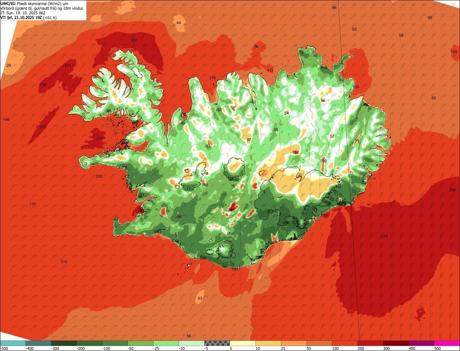Click map value 219 in the western ocean
Image resolution: width=460 pixels, height=351 pixels.
click(43, 127)
